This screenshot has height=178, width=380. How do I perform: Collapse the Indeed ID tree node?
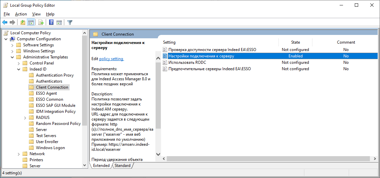coord(19,69)
